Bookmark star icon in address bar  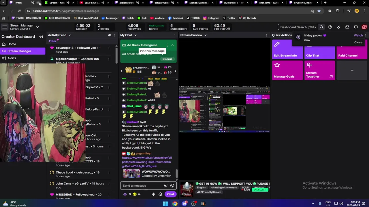319,11
